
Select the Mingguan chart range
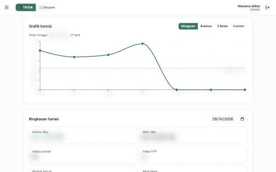188,26
